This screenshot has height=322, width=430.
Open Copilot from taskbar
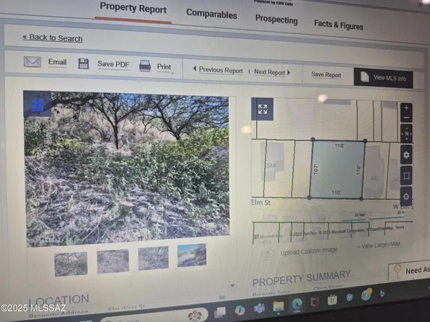point(240,310)
